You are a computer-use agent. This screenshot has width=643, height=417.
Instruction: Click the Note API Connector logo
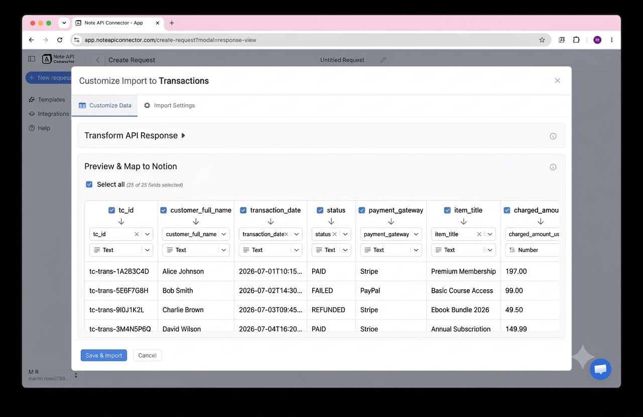58,59
